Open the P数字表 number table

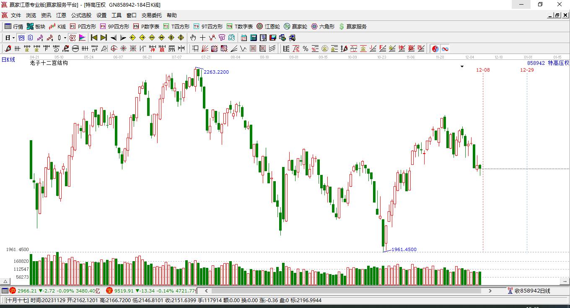(x=146, y=26)
